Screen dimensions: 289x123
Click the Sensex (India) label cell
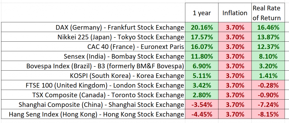93,56
